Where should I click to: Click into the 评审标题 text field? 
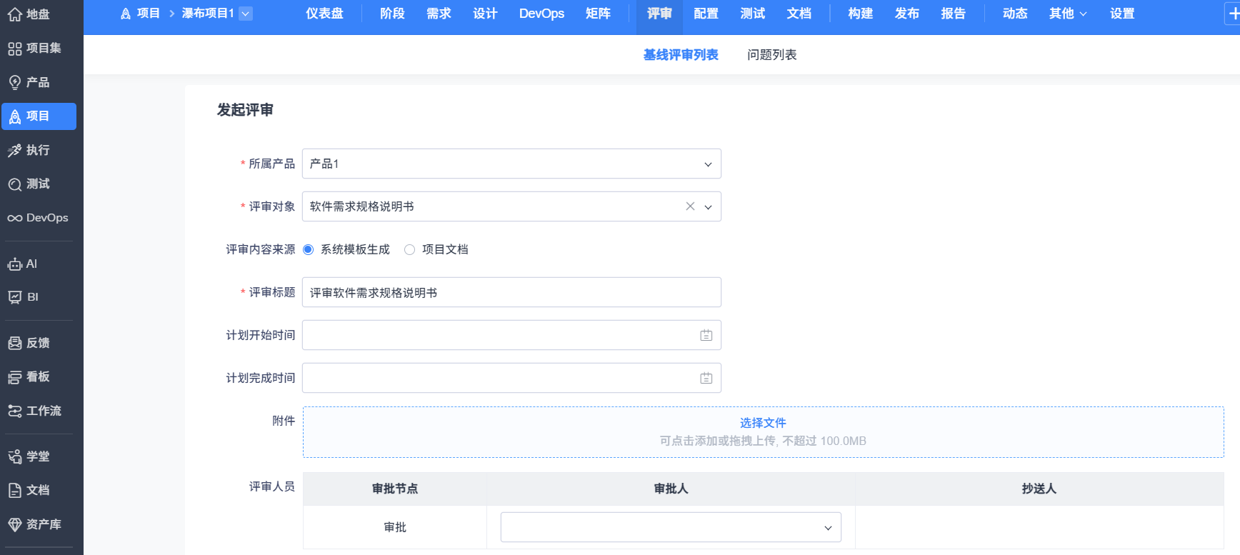511,292
